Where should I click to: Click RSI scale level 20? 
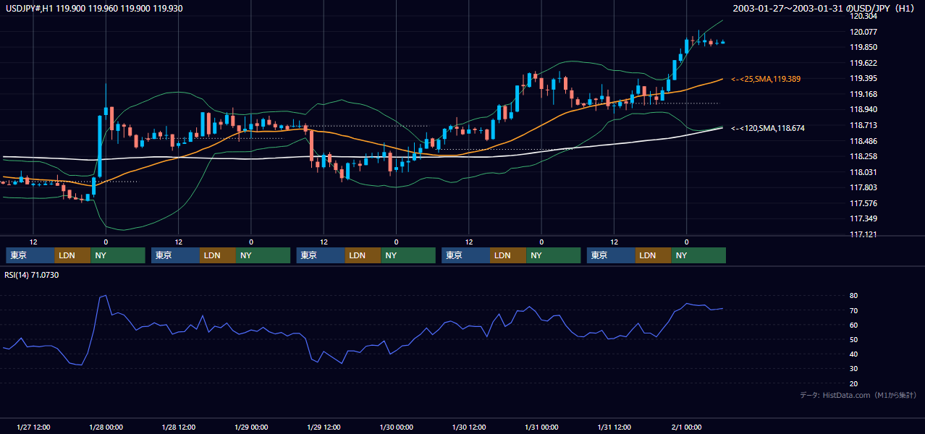[x=854, y=383]
